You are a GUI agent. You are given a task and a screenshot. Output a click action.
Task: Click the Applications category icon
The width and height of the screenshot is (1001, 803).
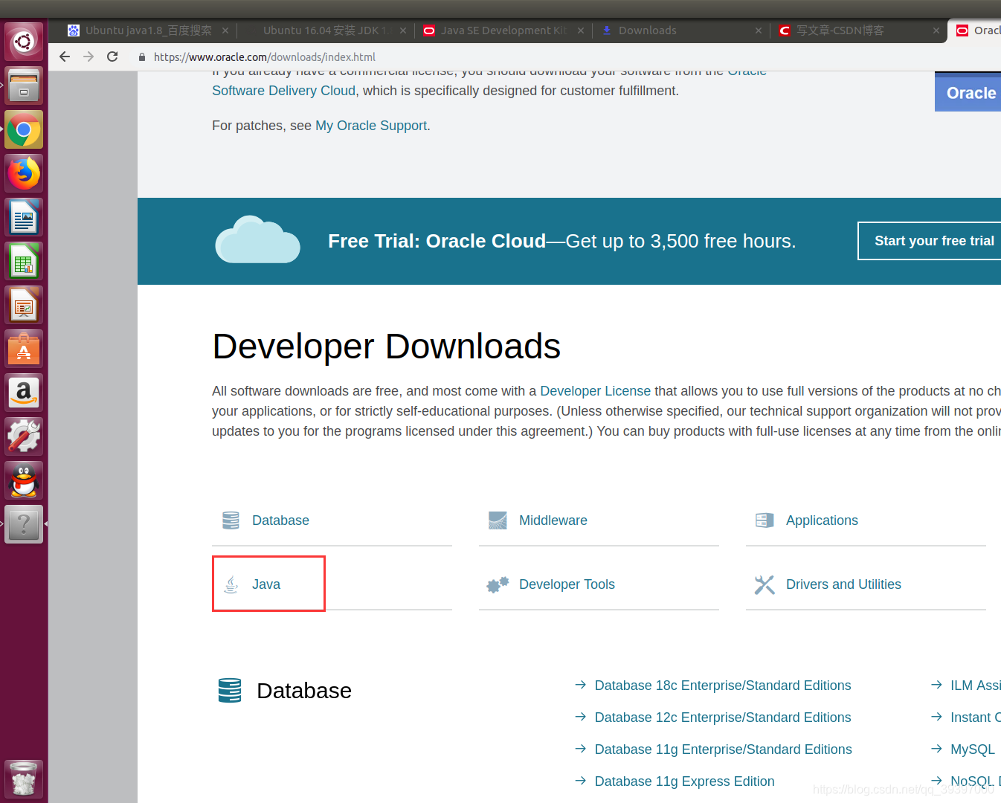pyautogui.click(x=765, y=520)
